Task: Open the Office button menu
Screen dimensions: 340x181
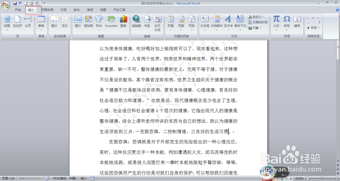Action: pos(6,5)
